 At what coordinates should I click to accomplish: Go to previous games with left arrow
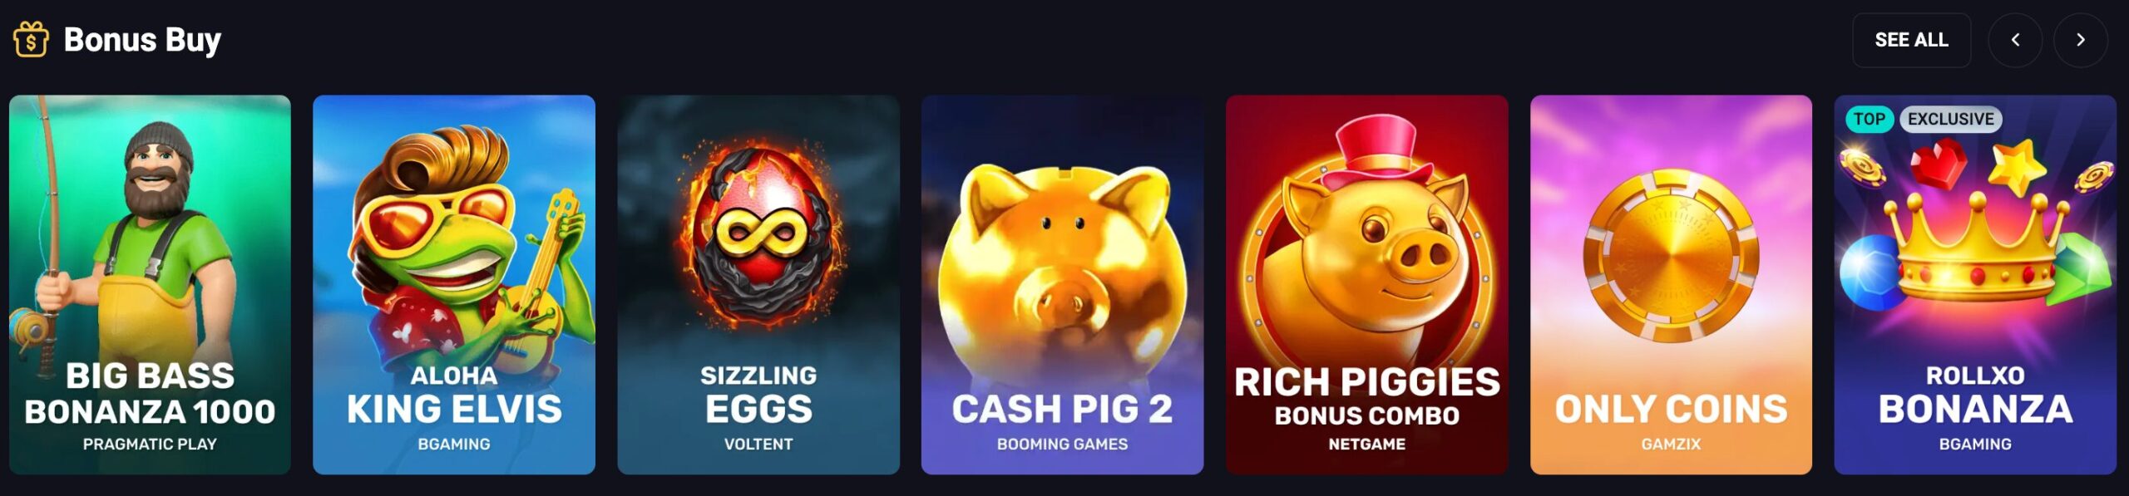coord(2015,40)
